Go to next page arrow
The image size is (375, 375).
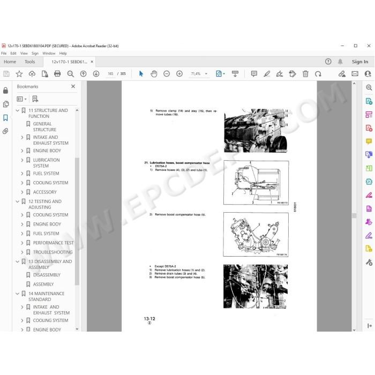click(x=96, y=74)
